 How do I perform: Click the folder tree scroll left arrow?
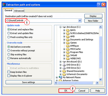click(56, 83)
